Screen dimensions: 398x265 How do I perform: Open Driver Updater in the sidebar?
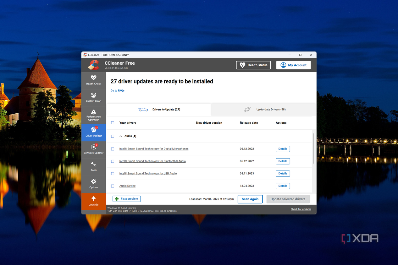(x=93, y=132)
